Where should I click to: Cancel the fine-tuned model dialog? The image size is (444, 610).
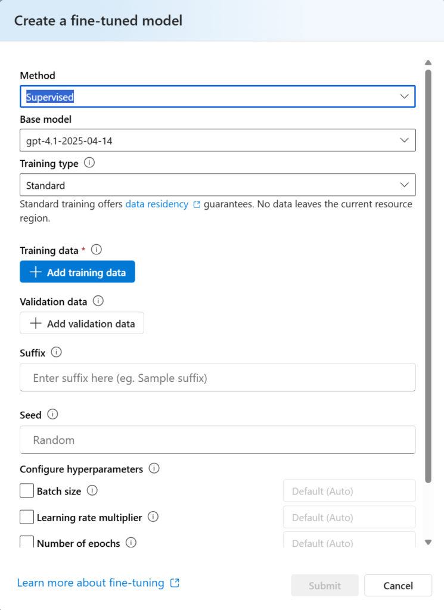(398, 586)
